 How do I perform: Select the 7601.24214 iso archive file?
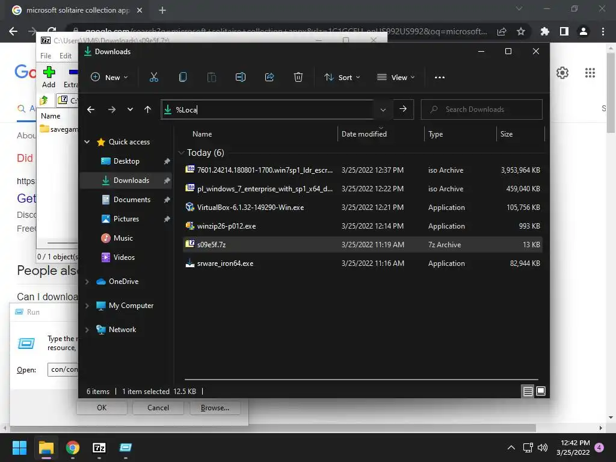point(363,170)
